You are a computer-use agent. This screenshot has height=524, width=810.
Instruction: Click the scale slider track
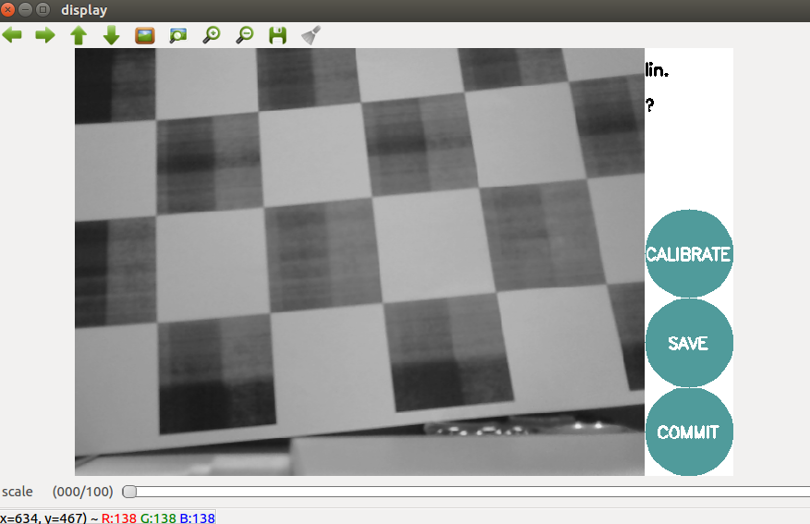pos(465,492)
